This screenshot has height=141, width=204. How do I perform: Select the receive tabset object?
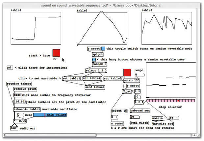[x=19, y=84]
